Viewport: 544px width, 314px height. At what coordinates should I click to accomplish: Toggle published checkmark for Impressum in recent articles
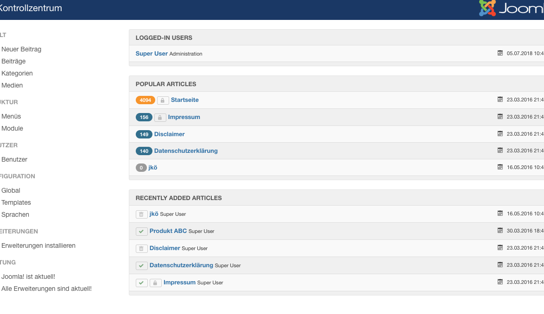click(x=141, y=283)
